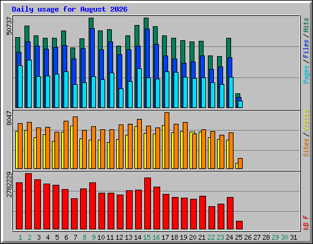Select the red KB bar for day 7
313x244 pixels.
pos(74,213)
